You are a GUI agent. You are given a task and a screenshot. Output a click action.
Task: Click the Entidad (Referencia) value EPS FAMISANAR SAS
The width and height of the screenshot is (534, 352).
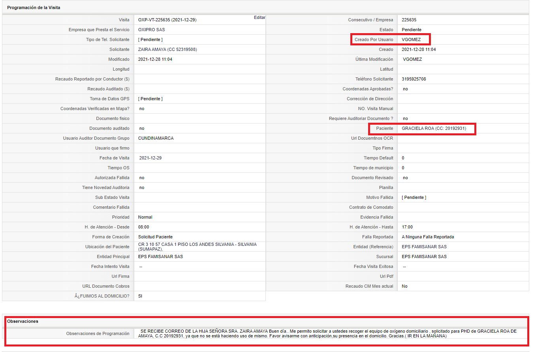[x=424, y=247]
